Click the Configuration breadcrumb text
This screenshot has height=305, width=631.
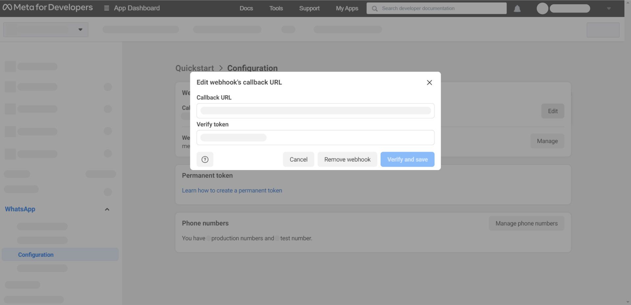click(x=252, y=68)
